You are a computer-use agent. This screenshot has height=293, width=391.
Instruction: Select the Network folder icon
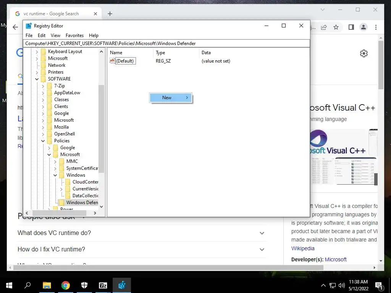[x=44, y=65]
